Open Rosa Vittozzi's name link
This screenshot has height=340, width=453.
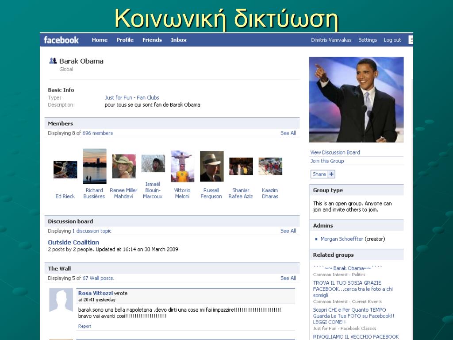pyautogui.click(x=96, y=293)
